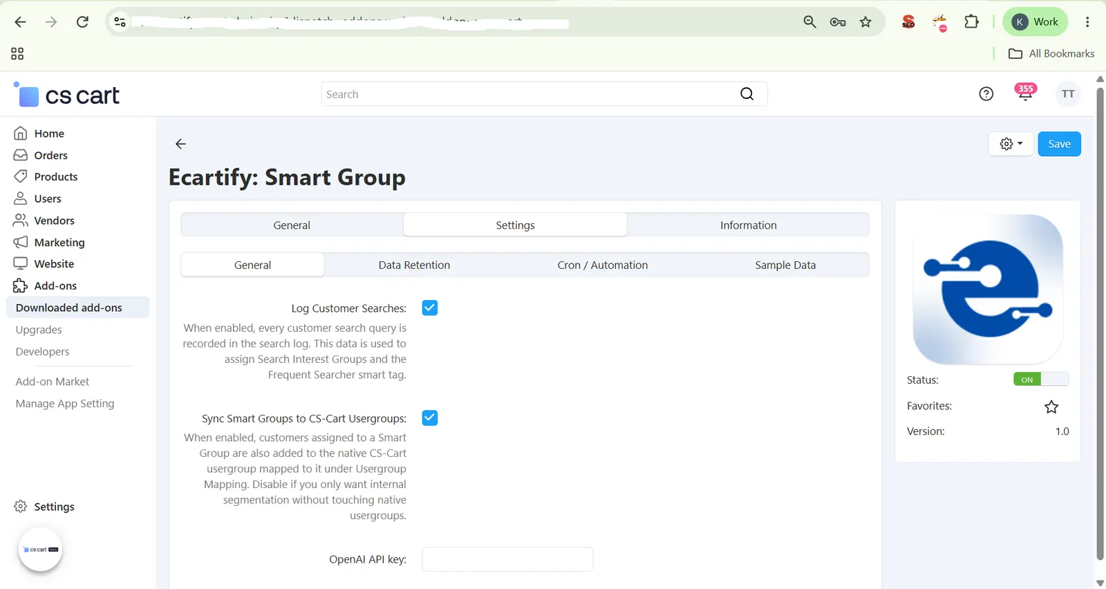Open site information icon in address bar
The image size is (1106, 589).
point(120,22)
